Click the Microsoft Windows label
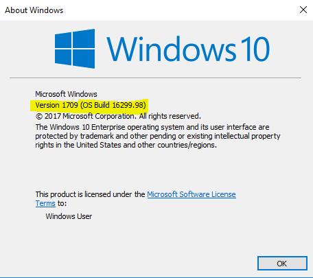Image resolution: width=313 pixels, height=278 pixels. point(66,94)
